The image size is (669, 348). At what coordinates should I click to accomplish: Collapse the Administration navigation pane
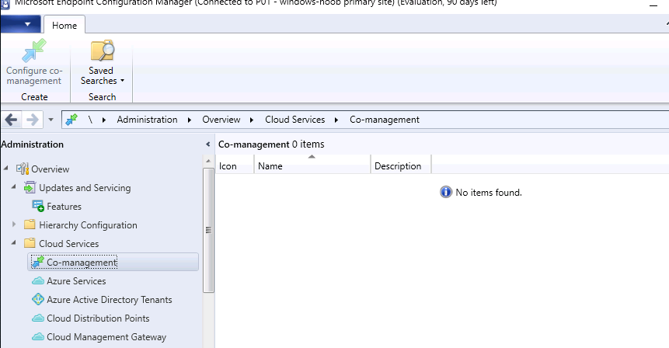click(207, 144)
